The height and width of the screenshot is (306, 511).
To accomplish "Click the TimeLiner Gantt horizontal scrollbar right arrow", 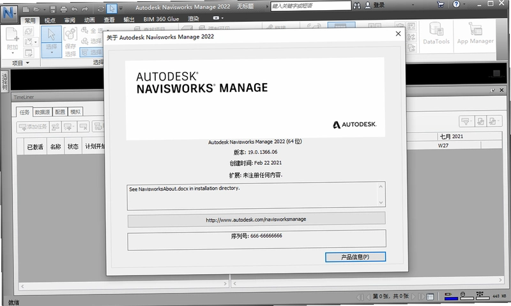I will (501, 280).
